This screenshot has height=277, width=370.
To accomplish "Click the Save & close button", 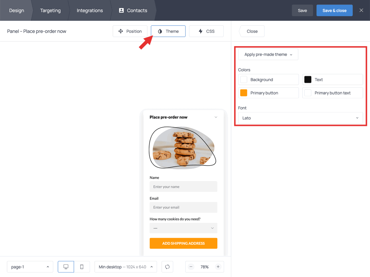I will tap(334, 10).
